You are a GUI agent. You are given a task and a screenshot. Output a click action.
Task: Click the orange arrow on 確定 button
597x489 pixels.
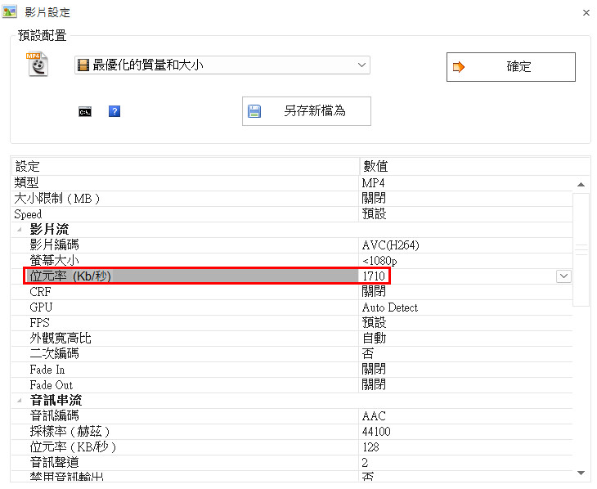pyautogui.click(x=459, y=67)
